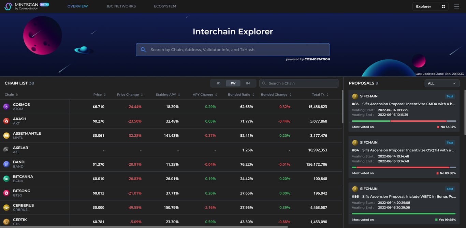The height and width of the screenshot is (228, 466).
Task: Switch chain list to 1D timeframe
Action: pyautogui.click(x=219, y=83)
